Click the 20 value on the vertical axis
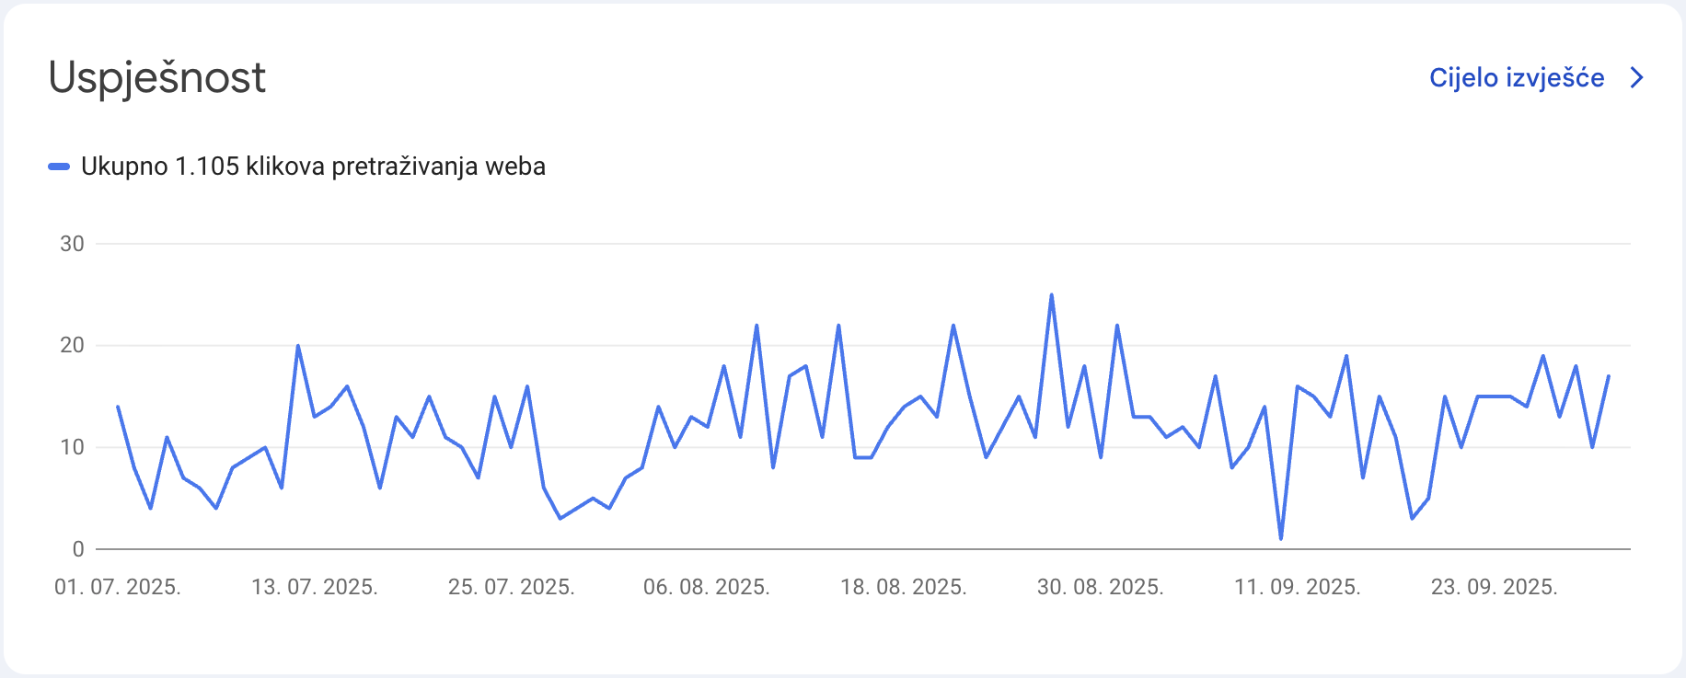 (72, 346)
